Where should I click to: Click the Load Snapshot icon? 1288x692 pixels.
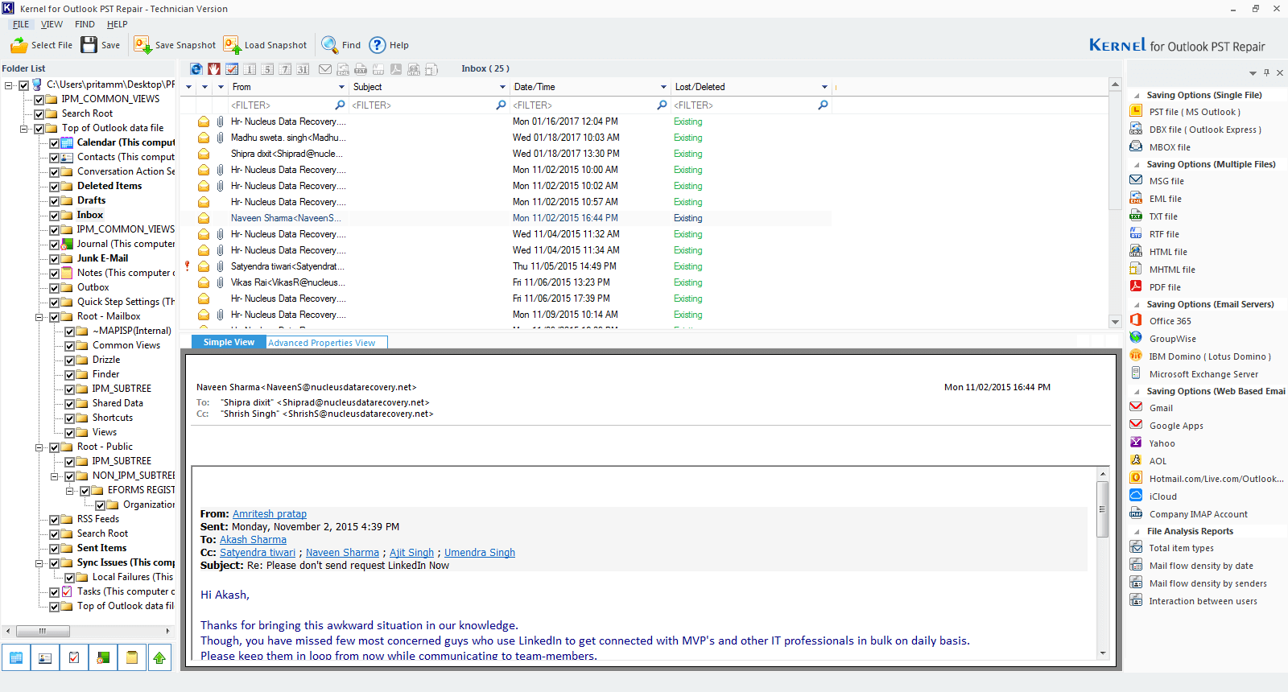pos(232,45)
